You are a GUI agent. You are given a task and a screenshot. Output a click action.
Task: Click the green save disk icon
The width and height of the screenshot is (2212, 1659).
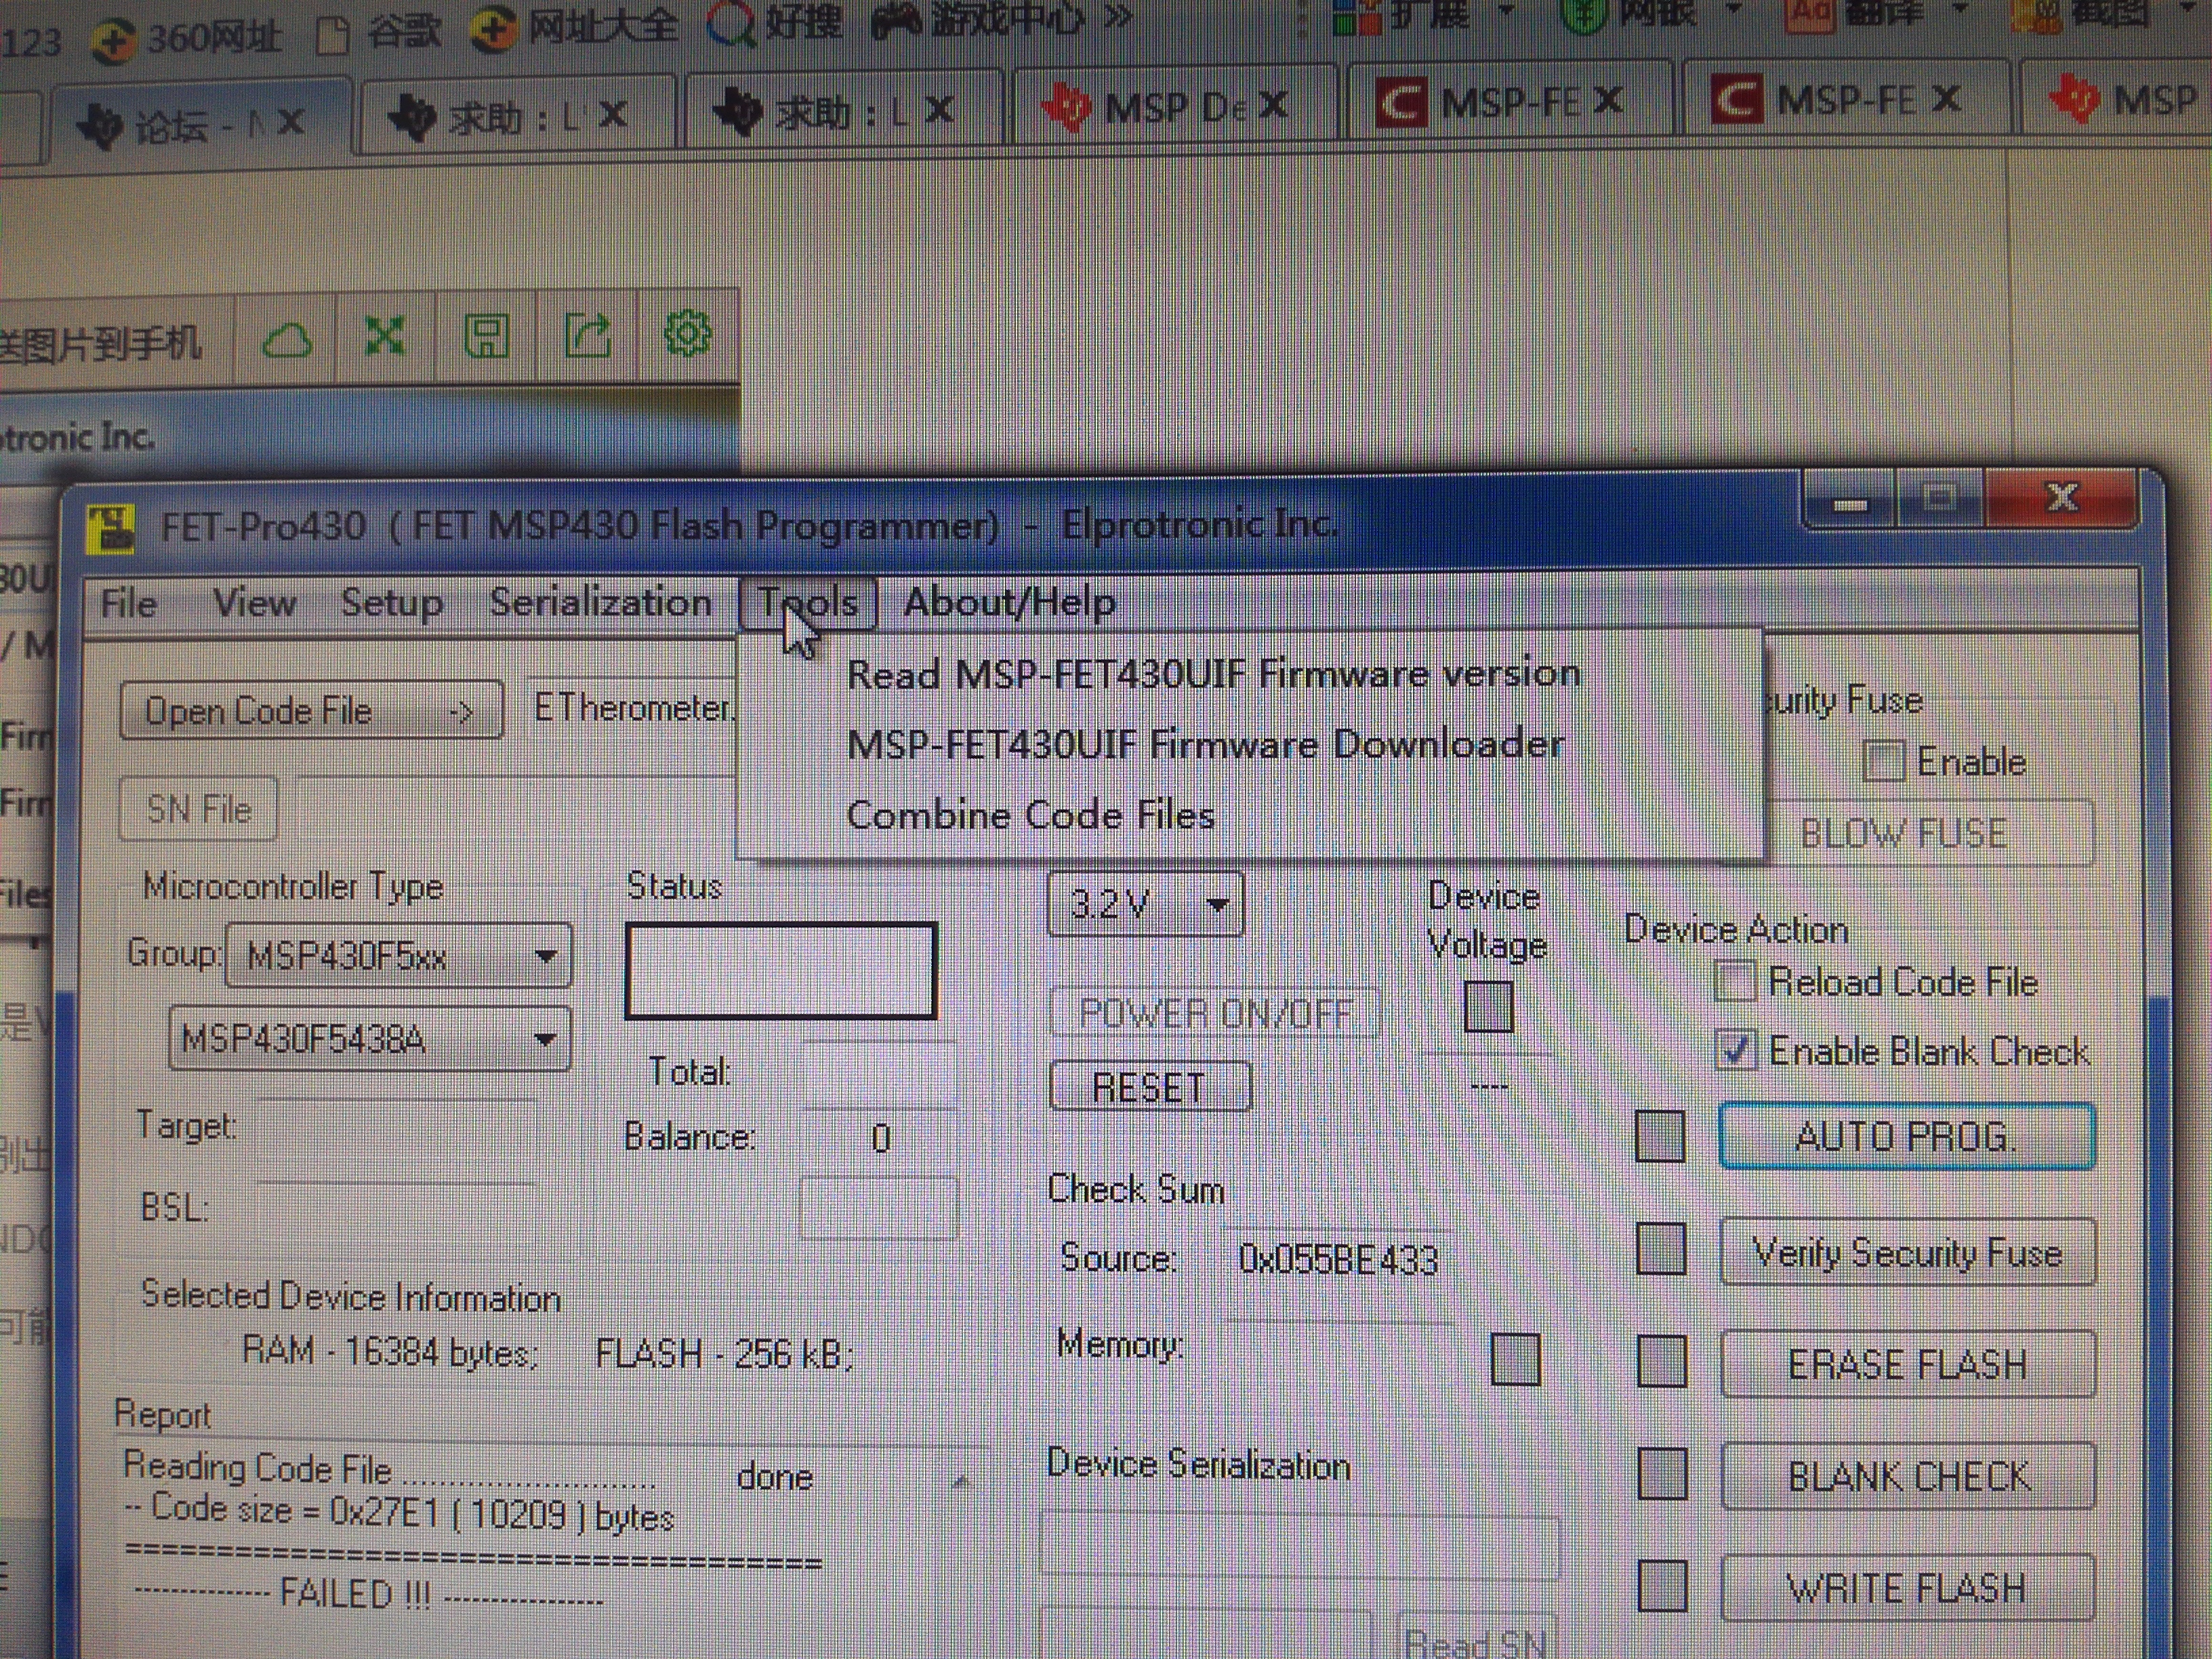tap(487, 337)
